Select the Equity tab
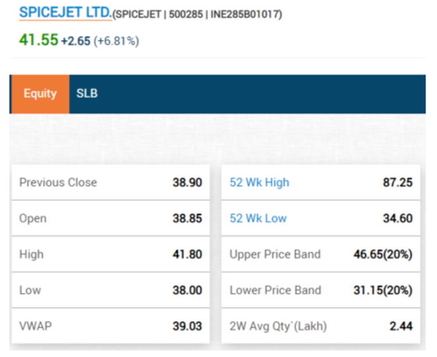Screen dimensions: 437x357 pyautogui.click(x=40, y=94)
